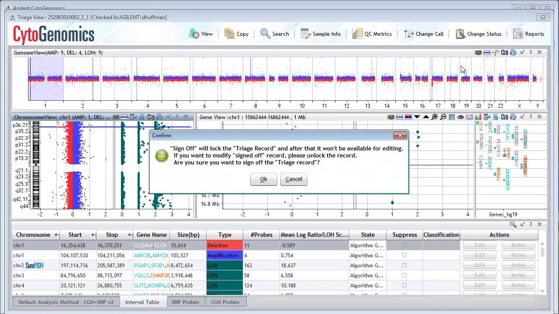
Task: Click Gene View signal monitor icon
Action: [x=391, y=117]
